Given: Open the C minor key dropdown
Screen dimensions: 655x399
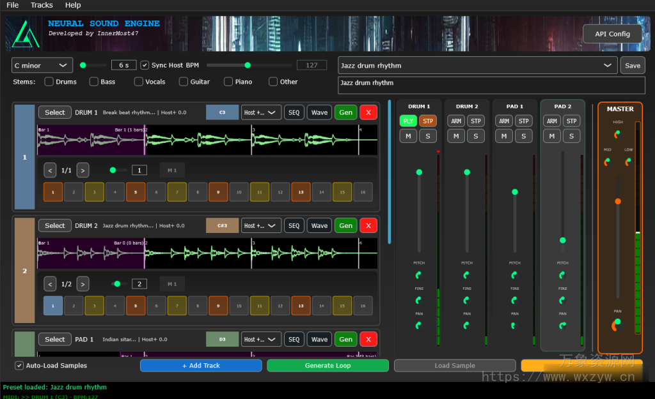Looking at the screenshot, I should click(x=42, y=65).
